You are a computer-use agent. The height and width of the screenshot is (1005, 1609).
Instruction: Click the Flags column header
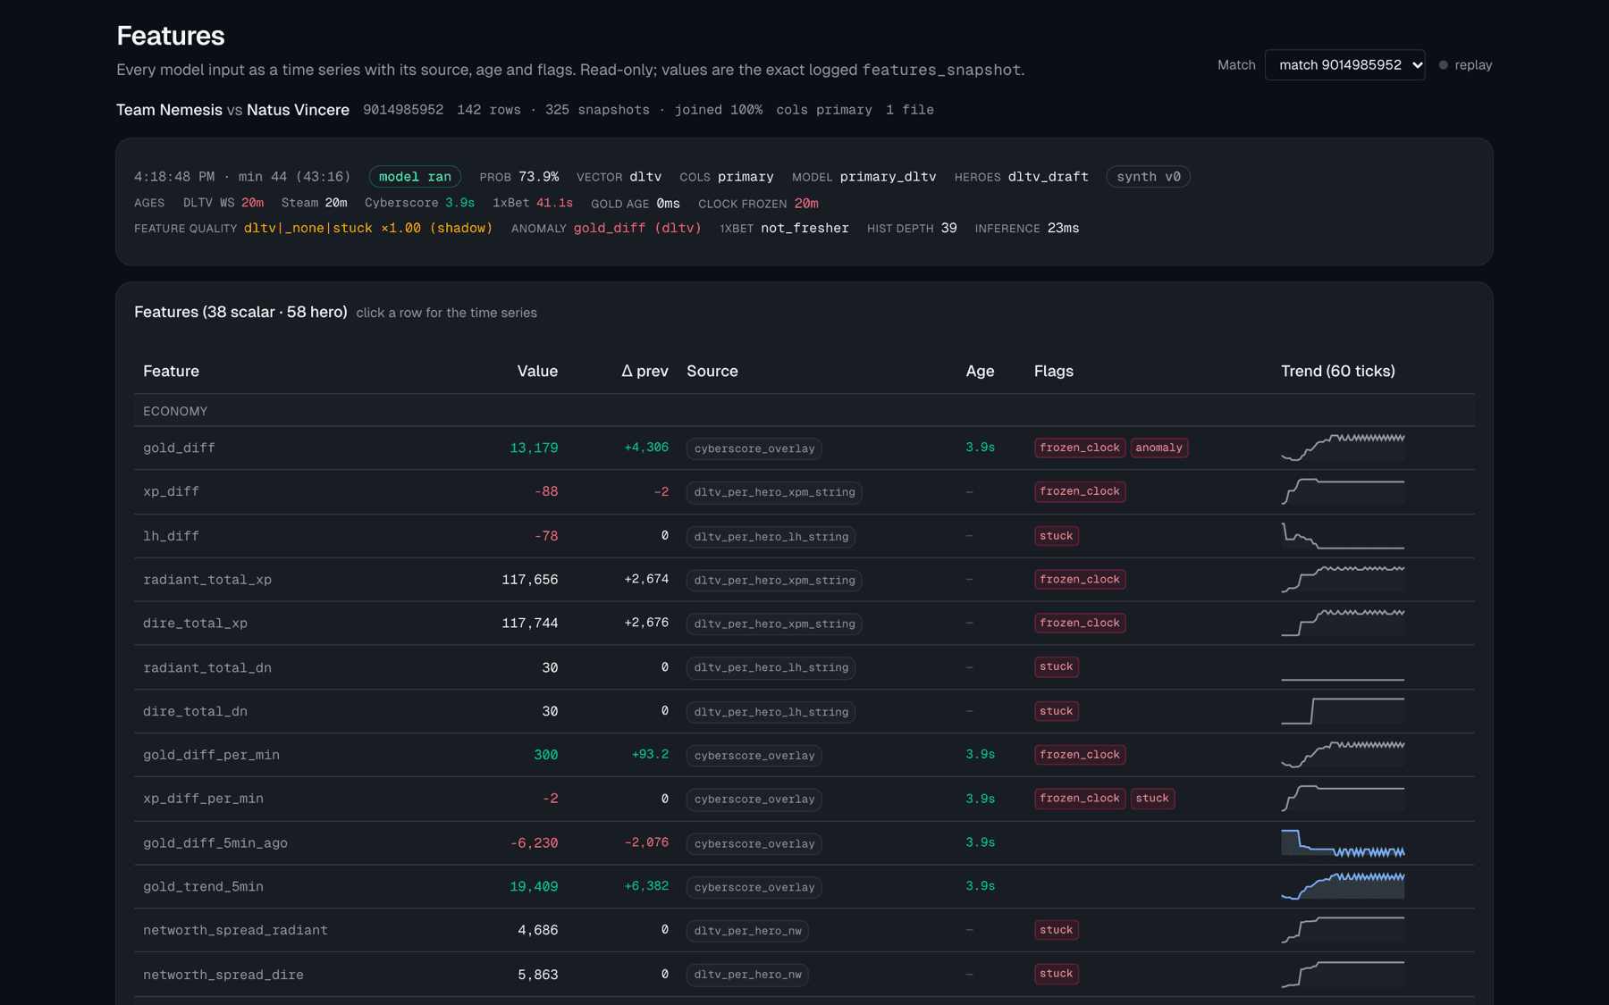pos(1054,371)
